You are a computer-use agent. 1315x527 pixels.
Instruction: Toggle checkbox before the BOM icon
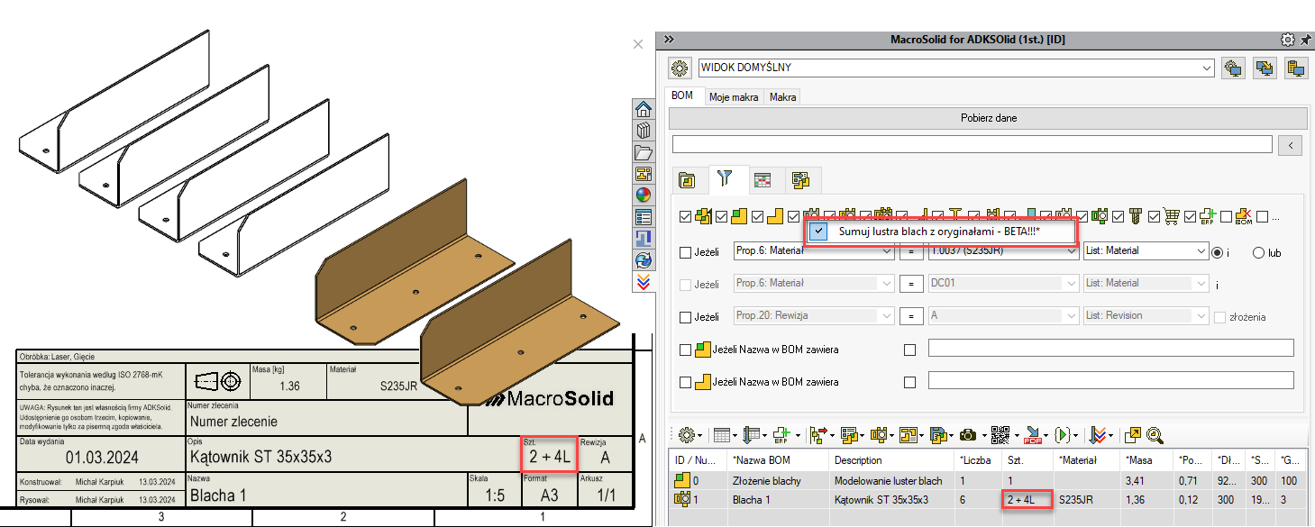[1227, 216]
